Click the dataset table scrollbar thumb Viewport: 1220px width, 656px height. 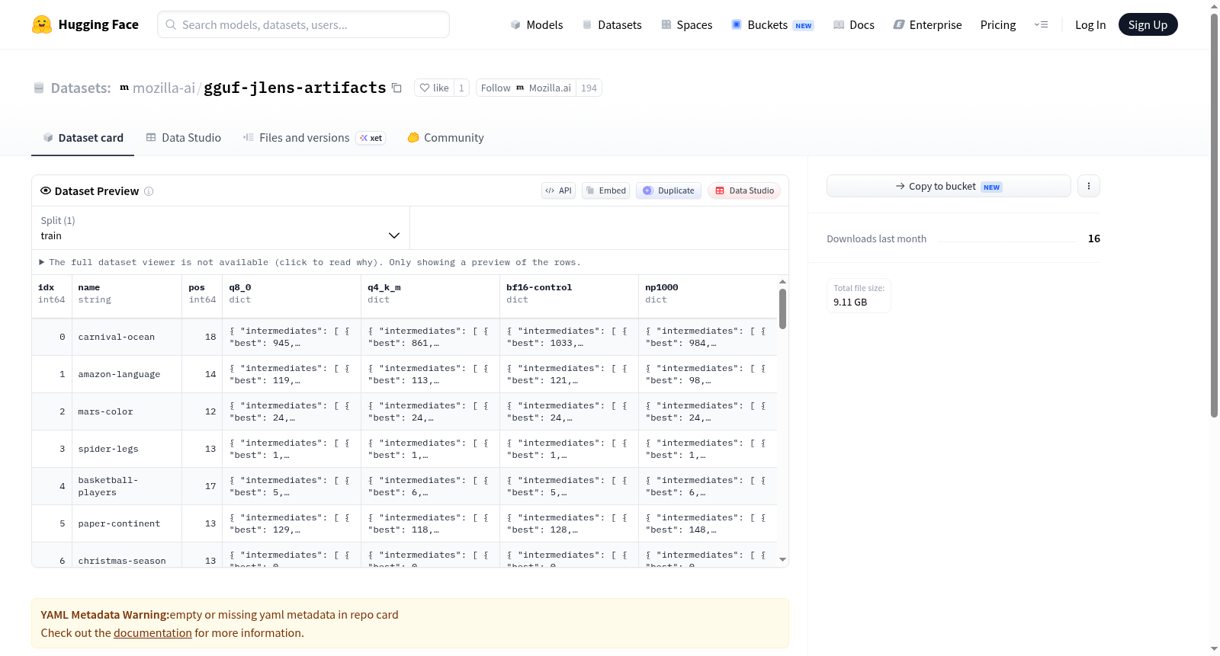pyautogui.click(x=782, y=309)
